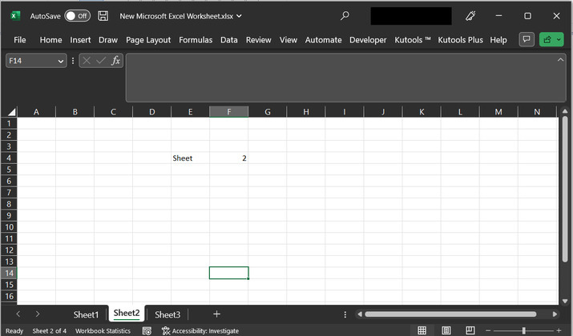573x336 pixels.
Task: Click the zoom slider handle
Action: click(523, 330)
